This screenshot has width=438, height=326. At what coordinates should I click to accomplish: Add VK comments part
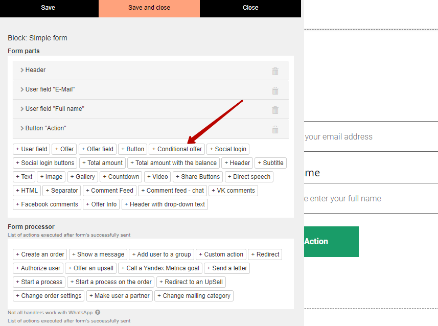tap(233, 191)
